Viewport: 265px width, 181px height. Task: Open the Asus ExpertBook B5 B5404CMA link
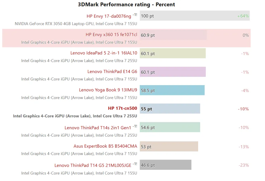pyautogui.click(x=105, y=146)
